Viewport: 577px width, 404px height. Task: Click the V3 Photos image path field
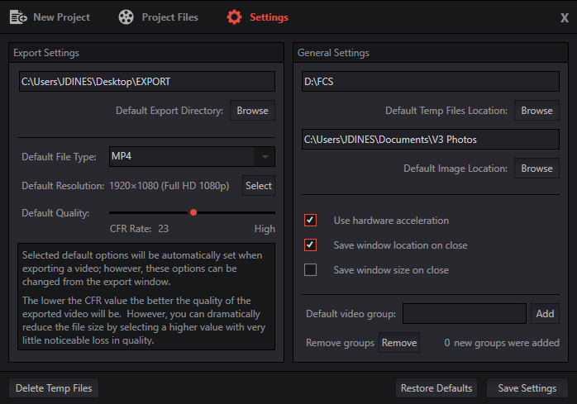(x=431, y=139)
